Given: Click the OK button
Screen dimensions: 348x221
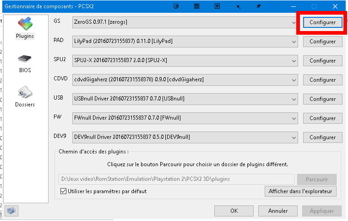Looking at the screenshot, I should pyautogui.click(x=234, y=211).
